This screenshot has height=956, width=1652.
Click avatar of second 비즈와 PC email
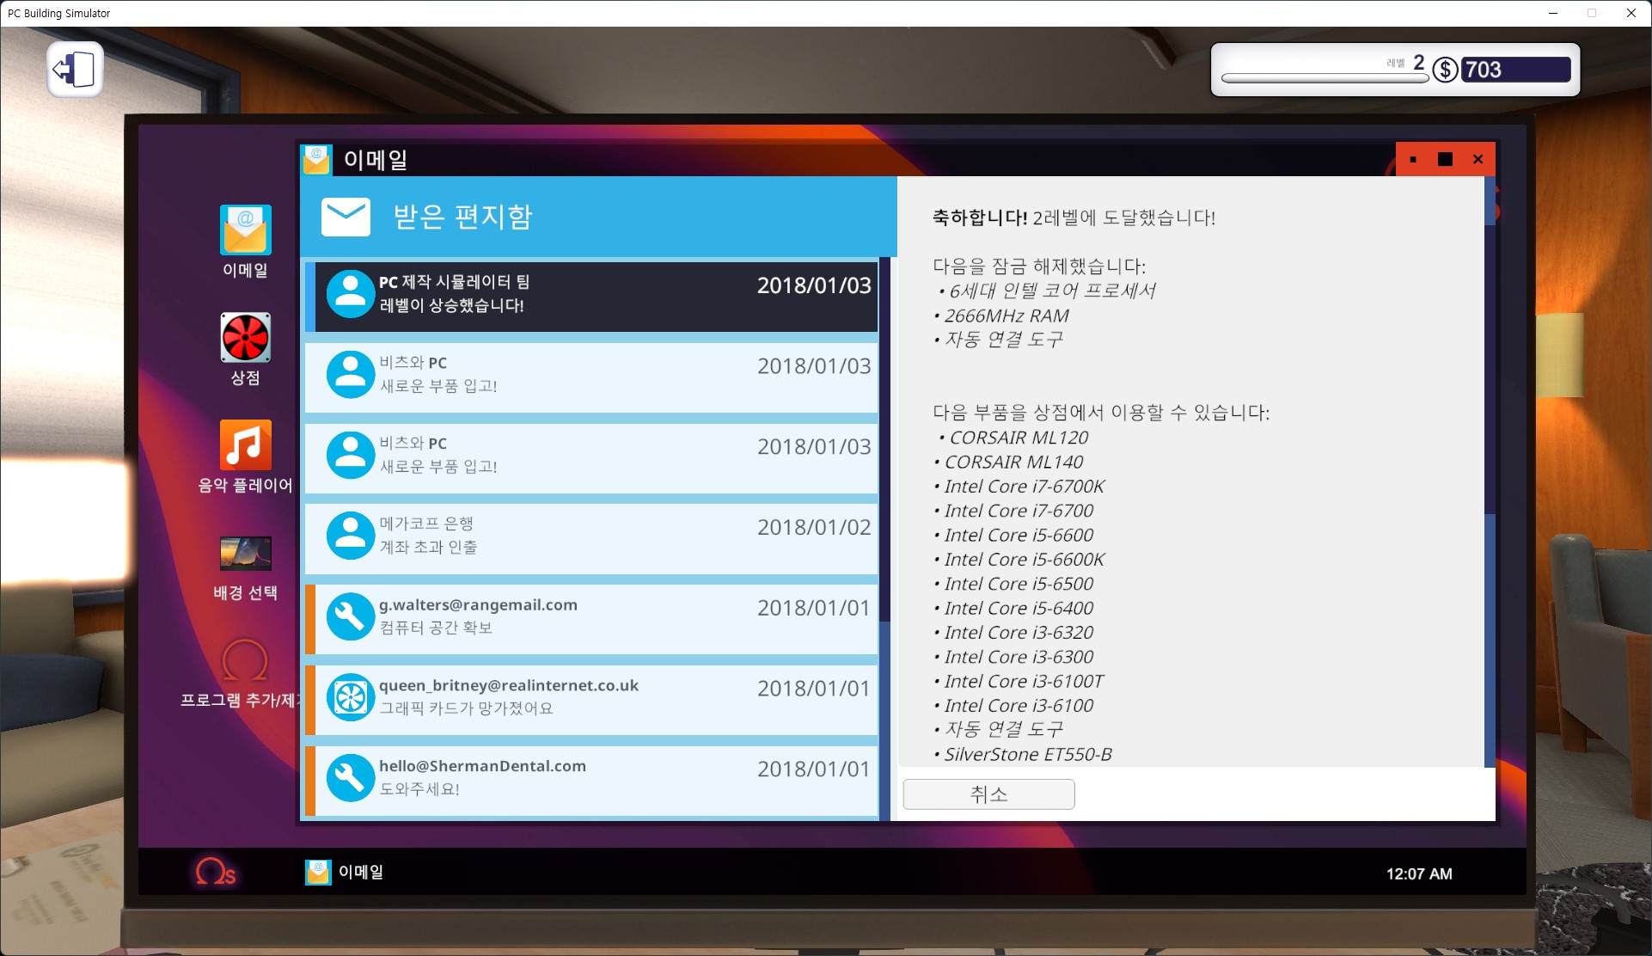pos(351,456)
